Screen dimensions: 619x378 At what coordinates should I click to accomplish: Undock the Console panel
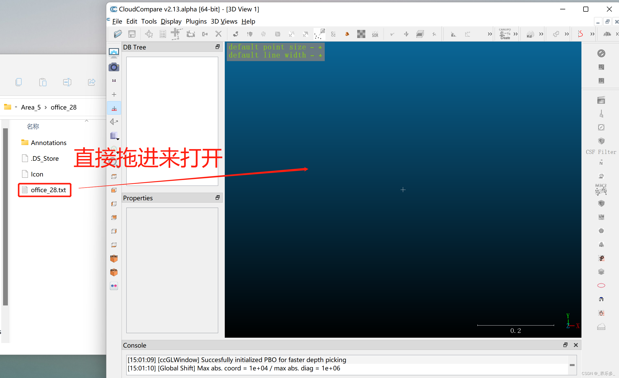[565, 345]
